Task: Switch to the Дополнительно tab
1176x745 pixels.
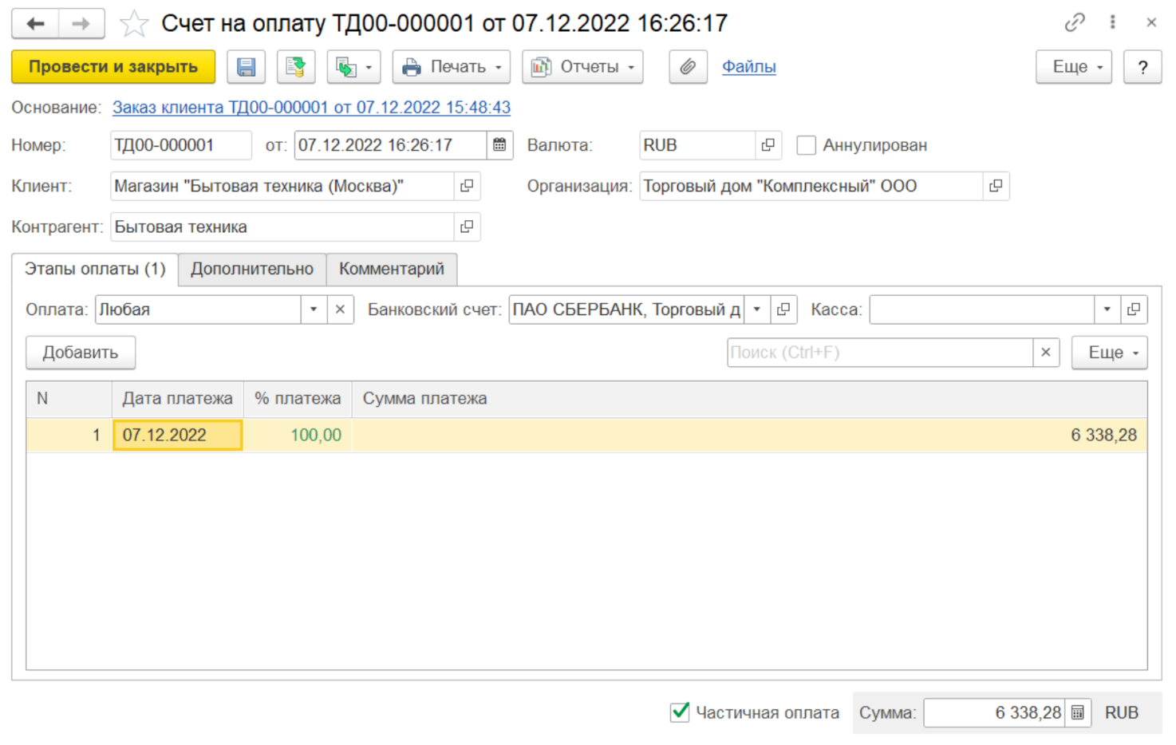Action: 252,269
